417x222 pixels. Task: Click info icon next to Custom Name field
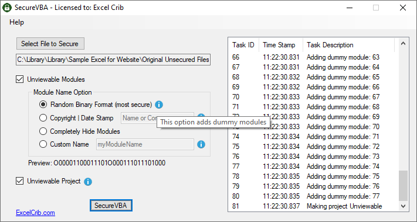201,144
